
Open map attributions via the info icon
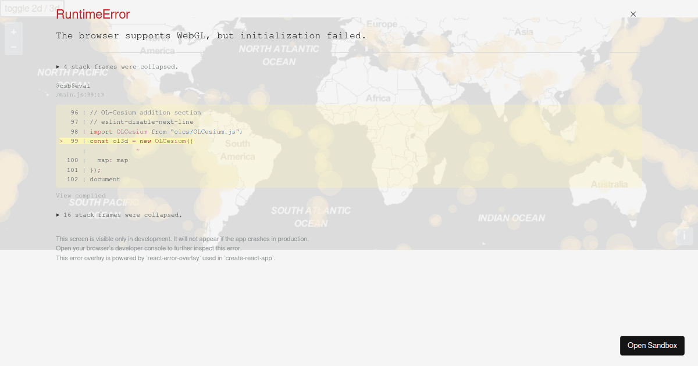coord(683,236)
